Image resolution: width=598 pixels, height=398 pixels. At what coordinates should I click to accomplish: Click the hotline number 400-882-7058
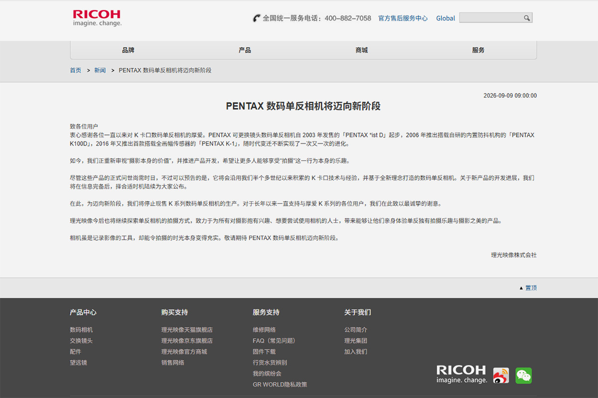tap(348, 18)
